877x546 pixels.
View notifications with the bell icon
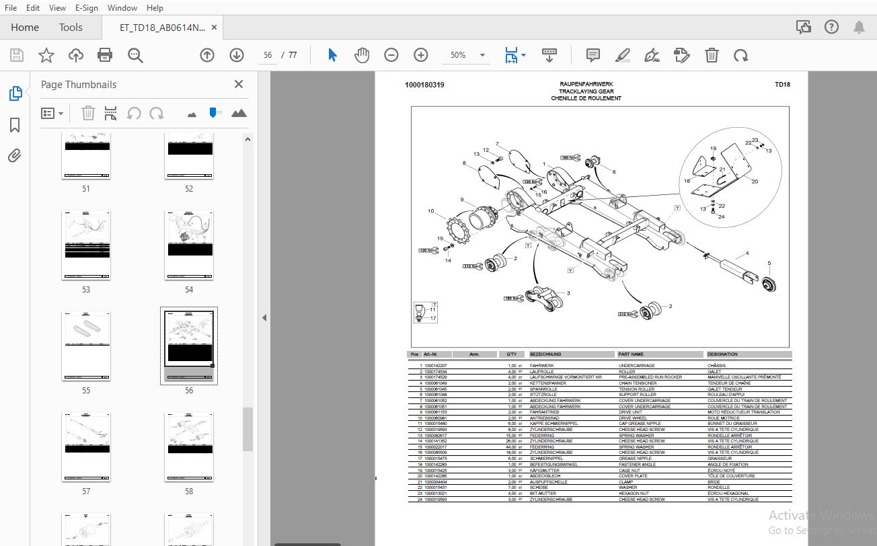coord(859,27)
